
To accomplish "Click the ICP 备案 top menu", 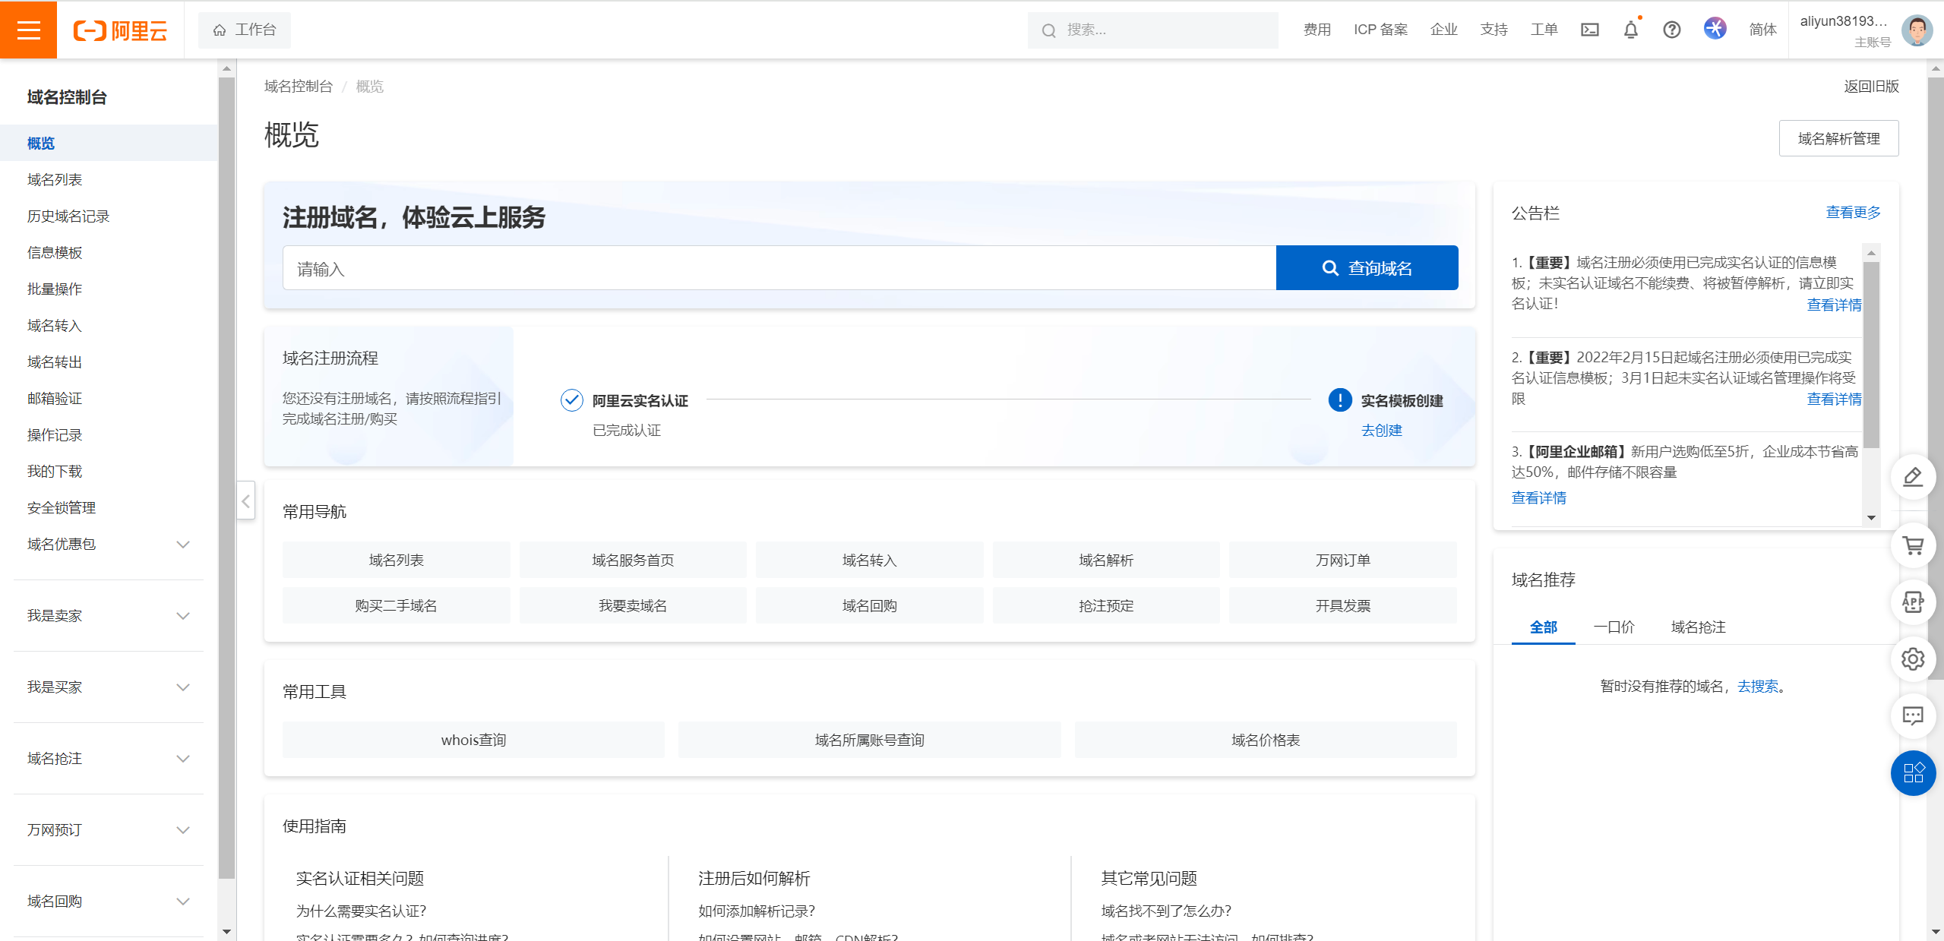I will point(1380,30).
